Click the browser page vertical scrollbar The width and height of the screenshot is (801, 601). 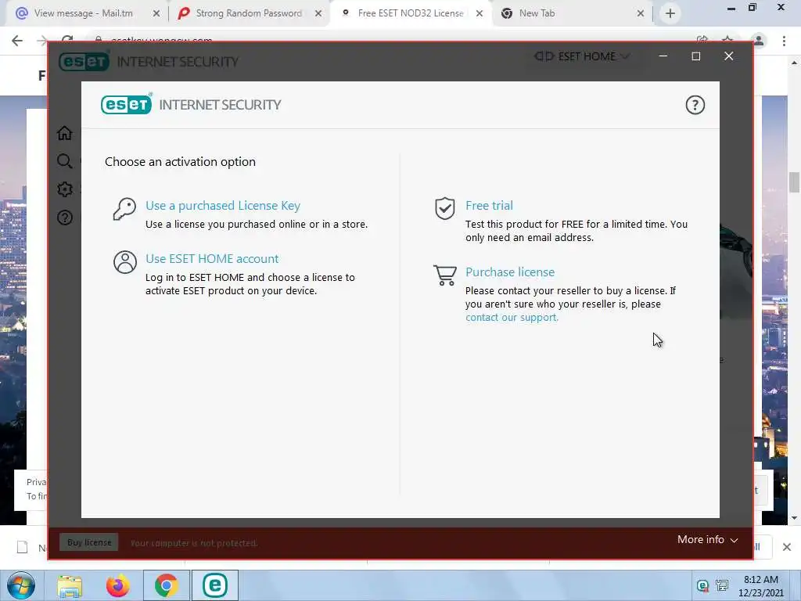click(x=794, y=183)
